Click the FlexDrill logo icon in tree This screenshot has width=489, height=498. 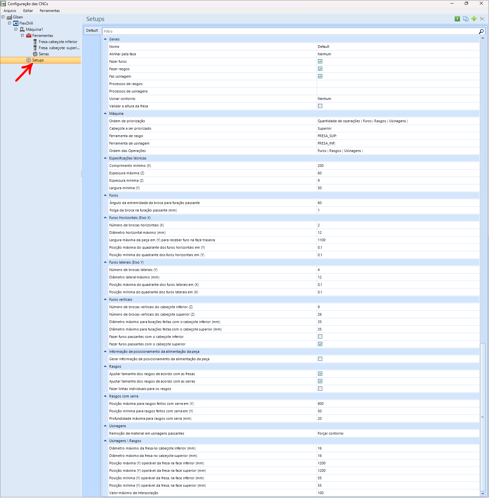coord(16,23)
